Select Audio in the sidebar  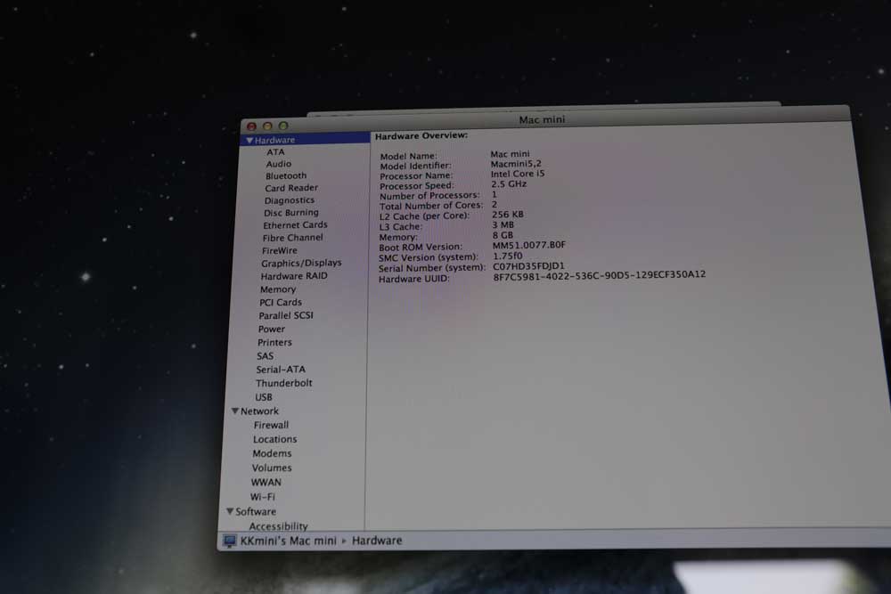[278, 164]
